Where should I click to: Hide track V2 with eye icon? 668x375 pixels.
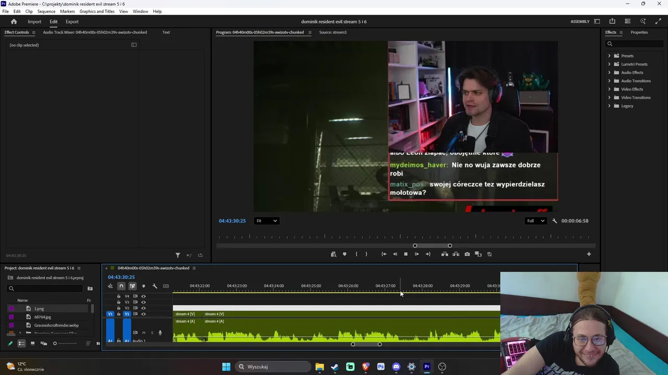144,308
